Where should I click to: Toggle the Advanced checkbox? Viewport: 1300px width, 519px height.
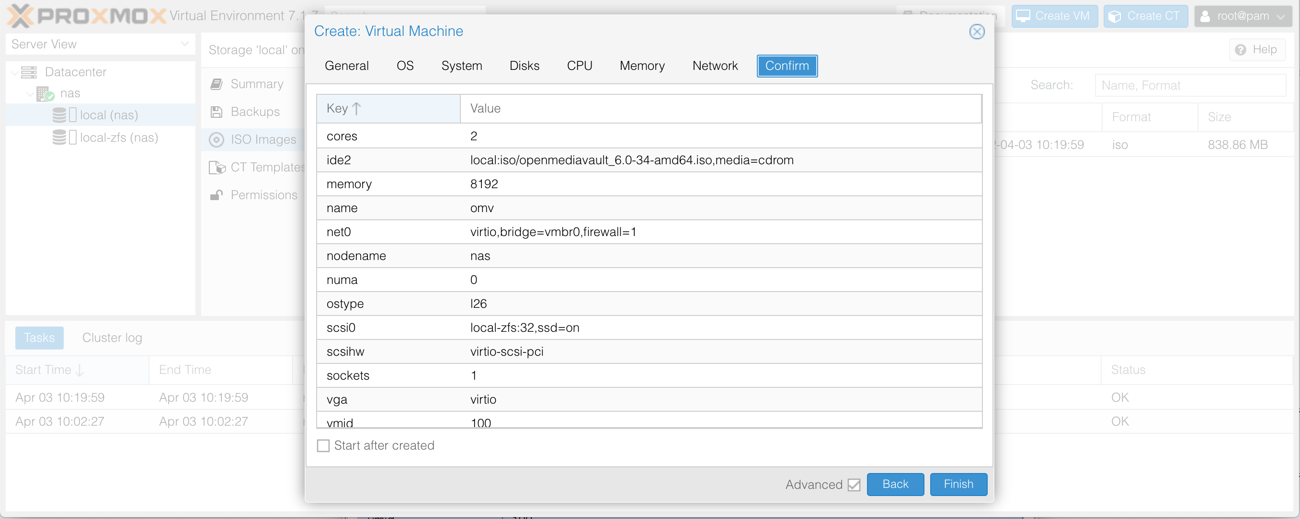click(854, 485)
